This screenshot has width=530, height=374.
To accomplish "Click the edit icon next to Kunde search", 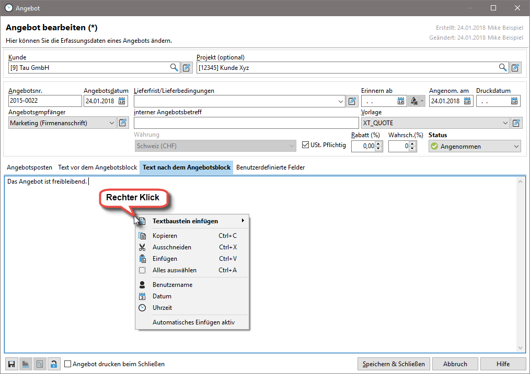I will pyautogui.click(x=187, y=67).
